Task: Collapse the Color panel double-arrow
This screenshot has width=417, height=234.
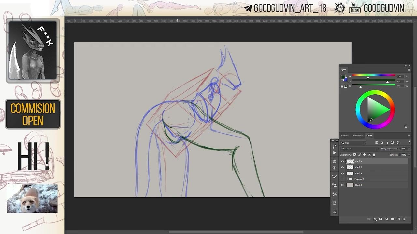Action: click(x=406, y=65)
